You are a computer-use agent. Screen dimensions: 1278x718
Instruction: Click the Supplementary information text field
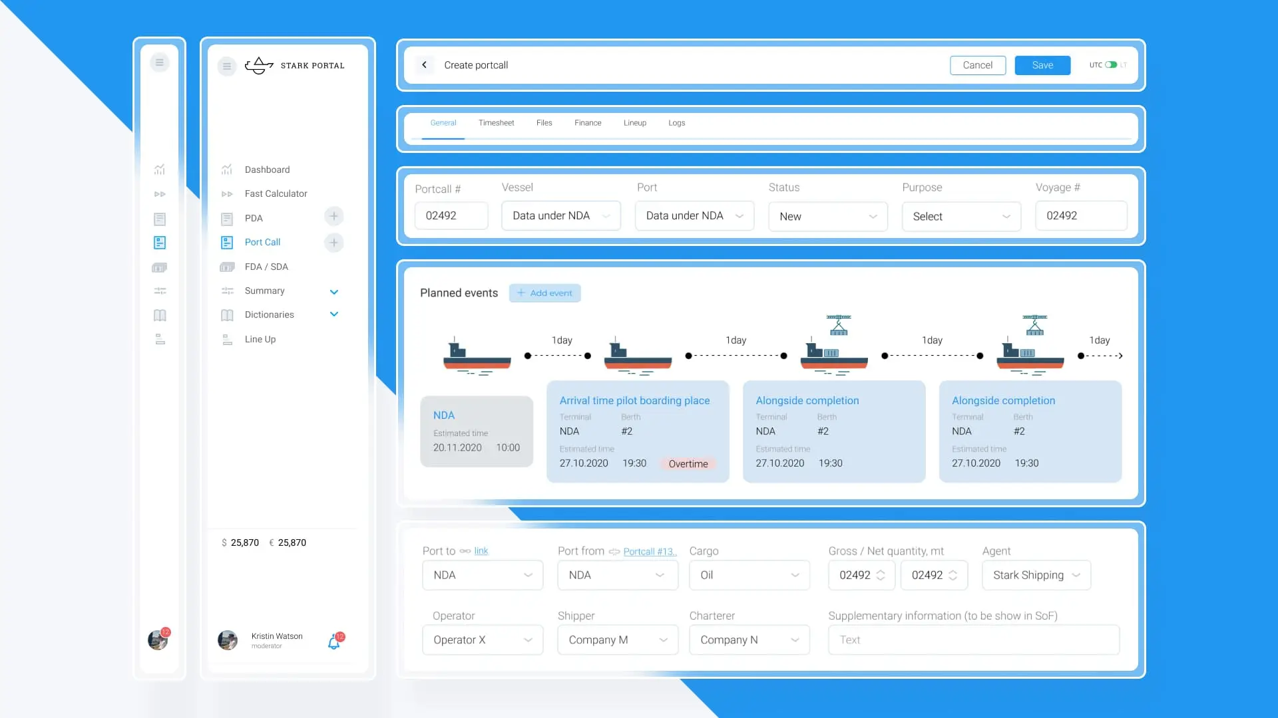click(973, 640)
